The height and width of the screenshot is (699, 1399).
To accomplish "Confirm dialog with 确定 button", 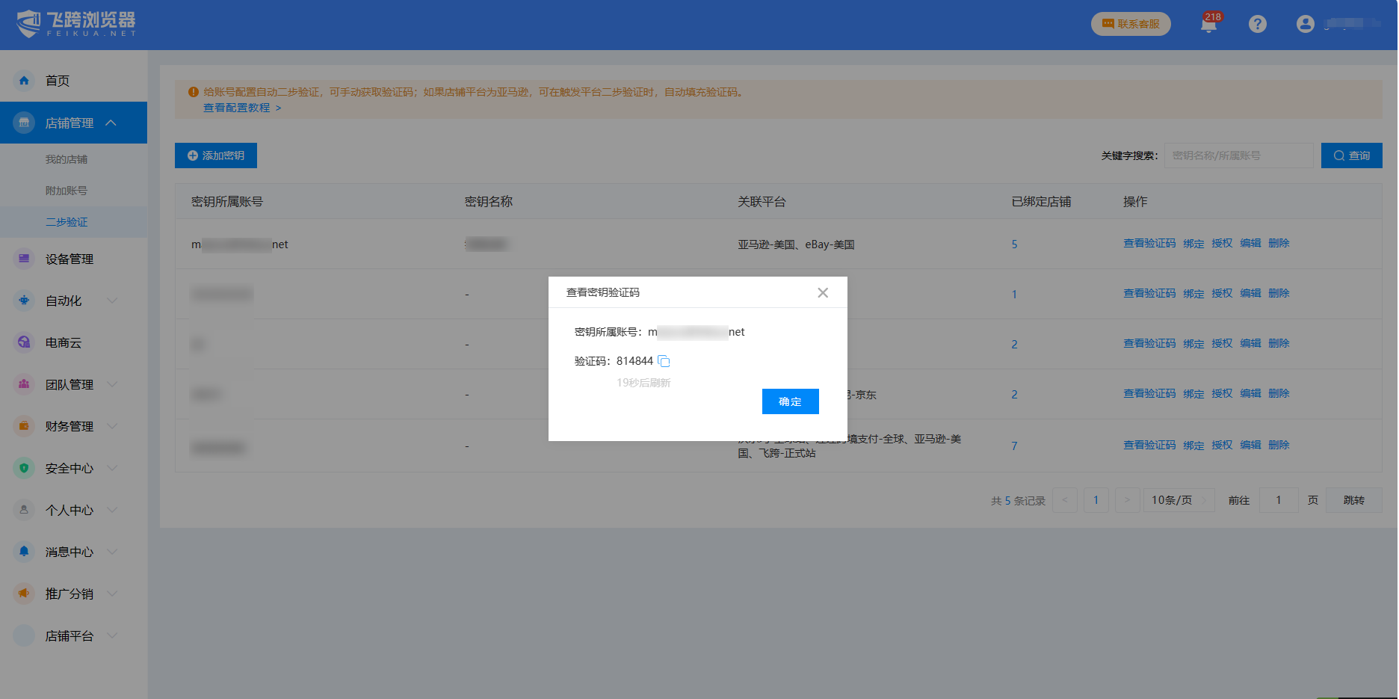I will pos(790,401).
